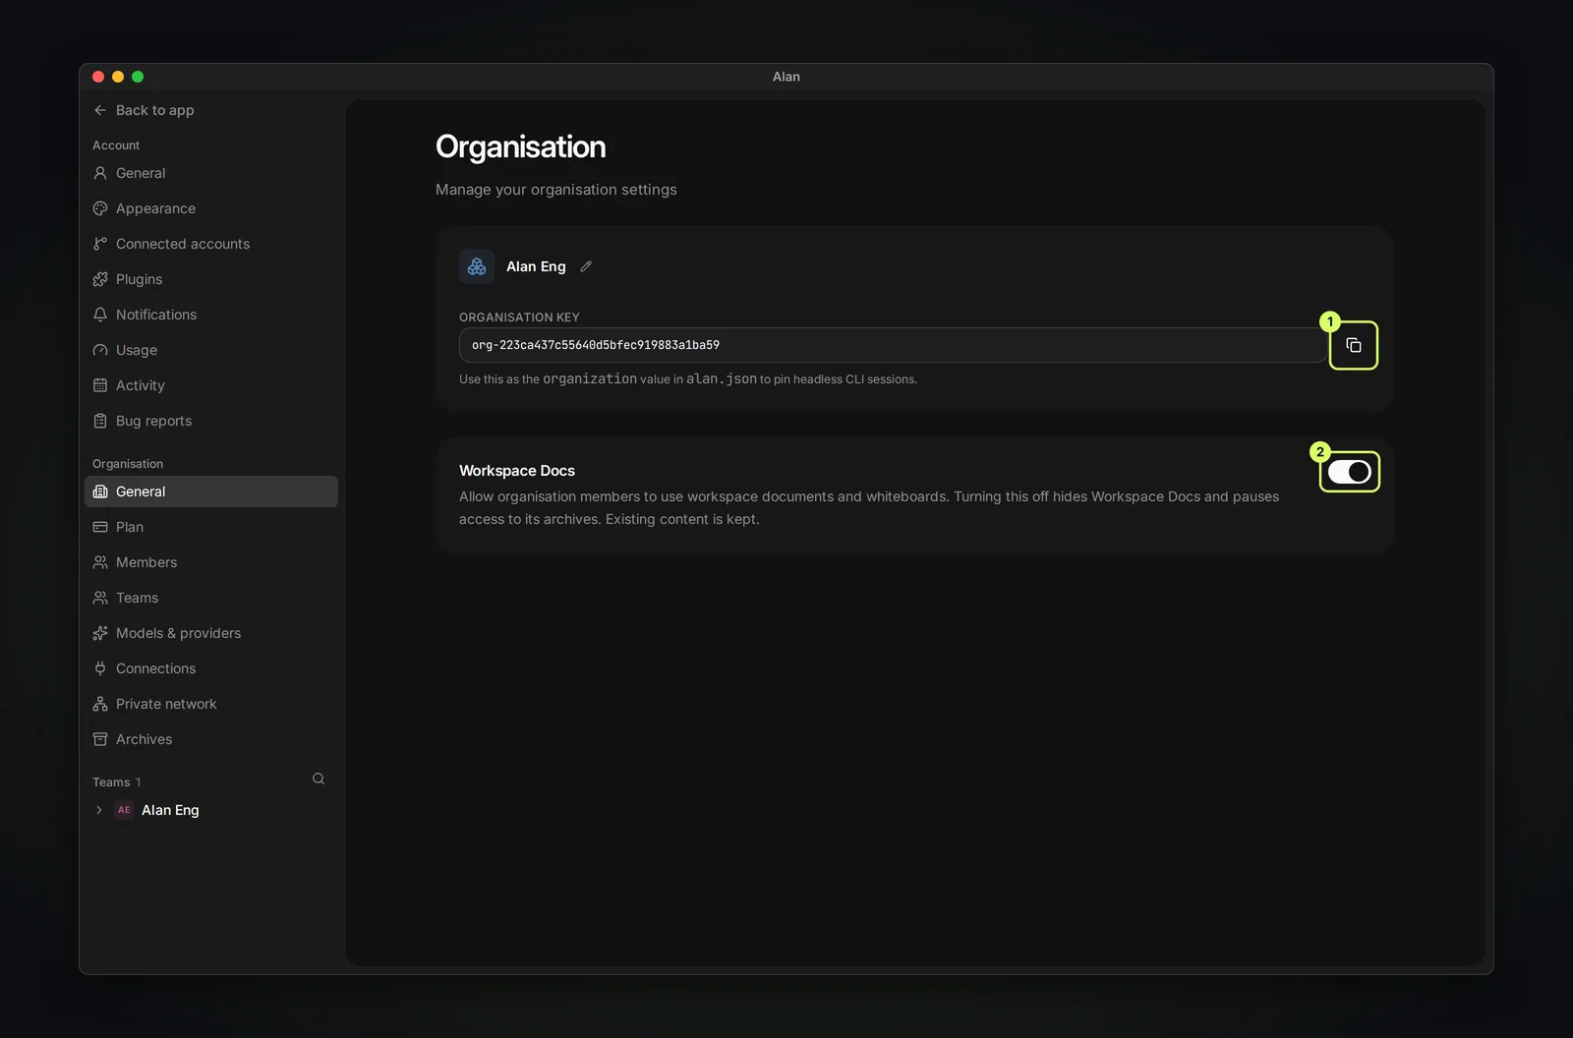Go back with the Back to app label
Viewport: 1573px width, 1038px height.
click(x=155, y=110)
